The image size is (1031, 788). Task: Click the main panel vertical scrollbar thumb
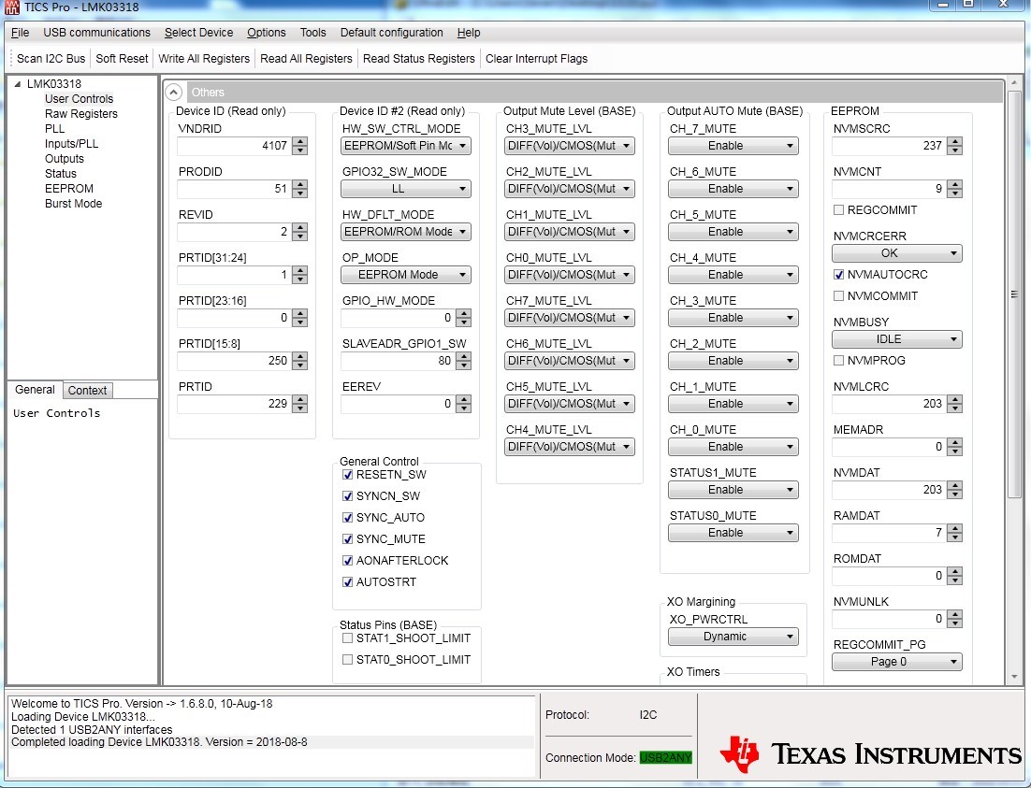1013,294
